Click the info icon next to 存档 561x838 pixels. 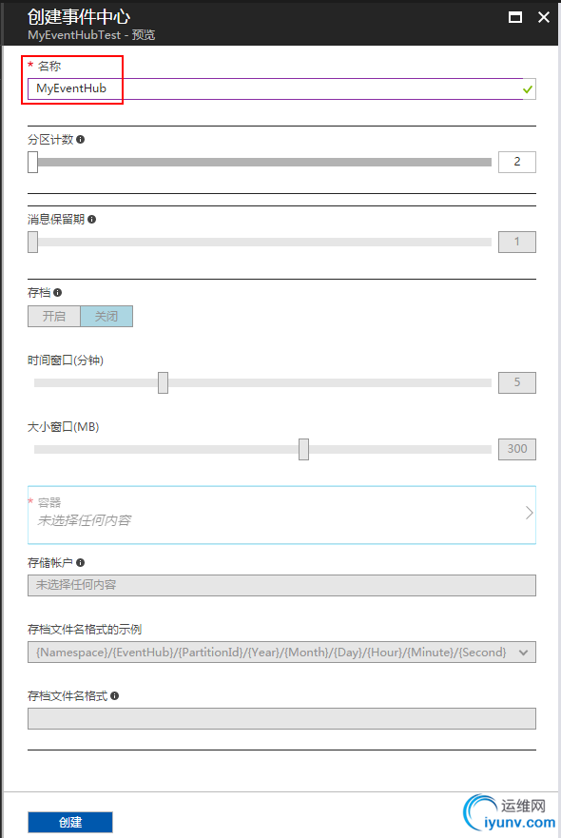[58, 292]
